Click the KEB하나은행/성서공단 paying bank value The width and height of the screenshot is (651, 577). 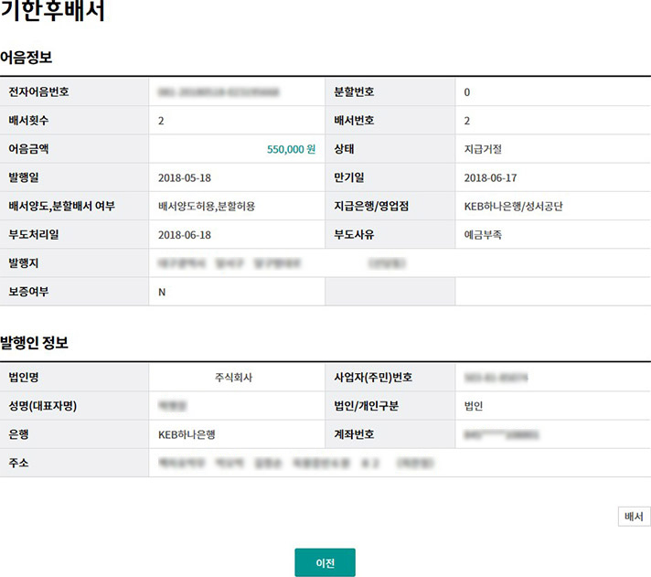514,206
